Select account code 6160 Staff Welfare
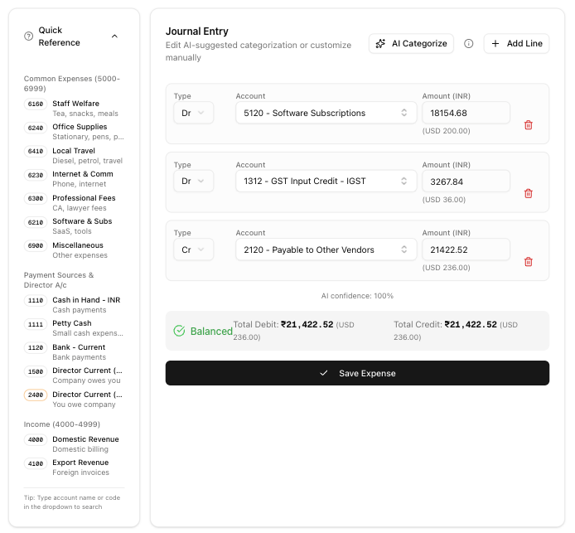The image size is (575, 533). pos(36,104)
